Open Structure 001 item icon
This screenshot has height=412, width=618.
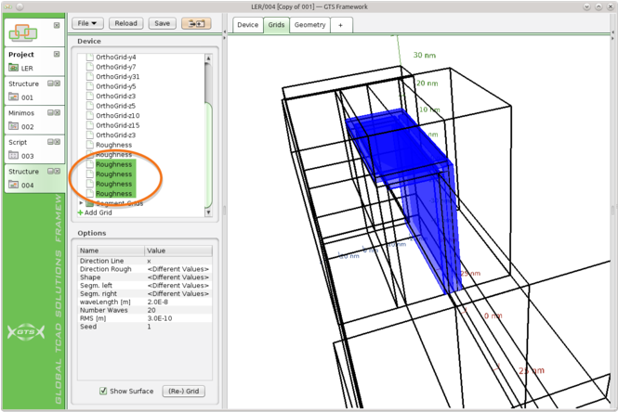tap(14, 97)
